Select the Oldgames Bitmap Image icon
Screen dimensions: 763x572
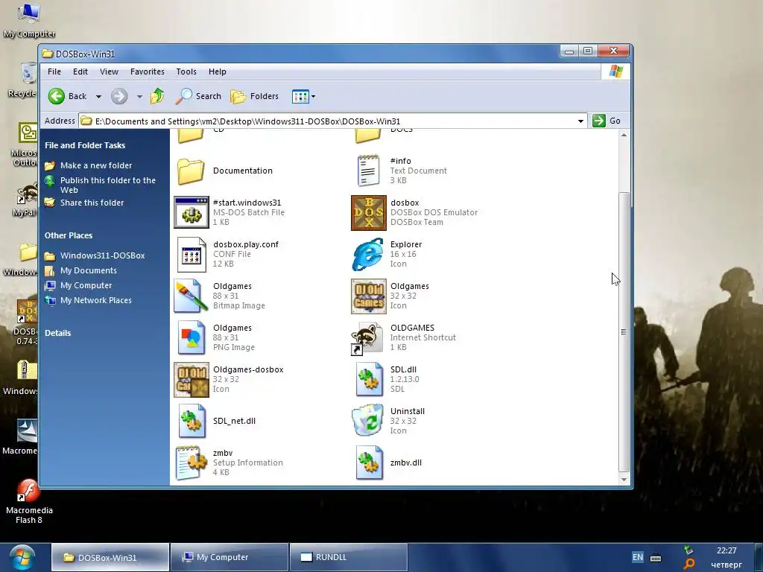(x=191, y=296)
